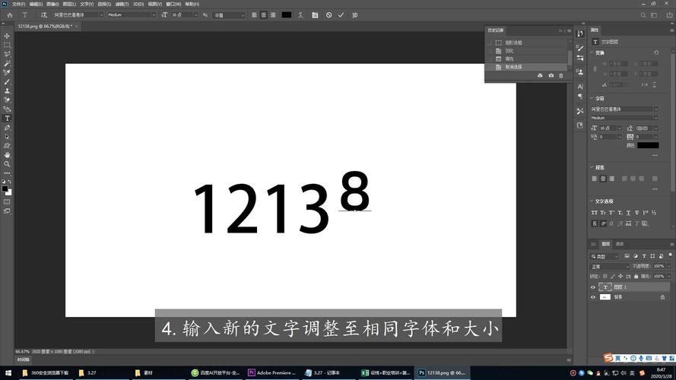Switch to the 3D panel tab
Viewport: 676px width, 380px height.
(593, 244)
